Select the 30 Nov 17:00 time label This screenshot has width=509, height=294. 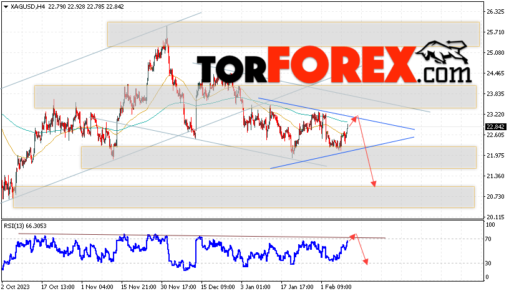(x=179, y=287)
